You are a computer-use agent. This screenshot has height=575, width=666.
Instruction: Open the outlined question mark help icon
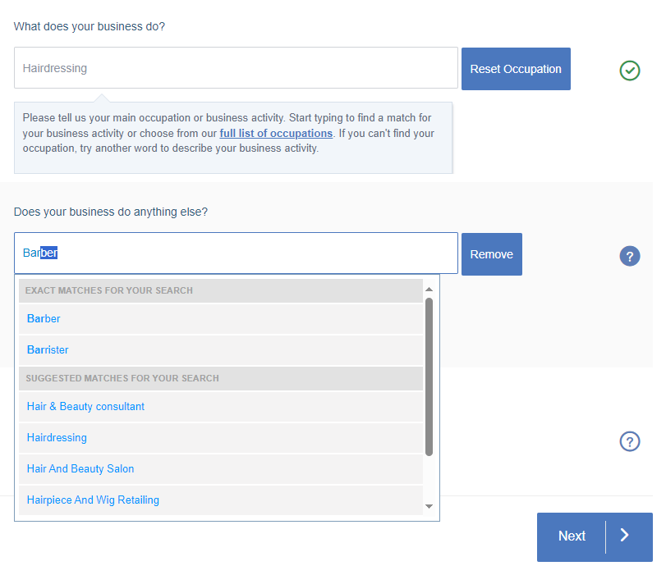tap(630, 441)
